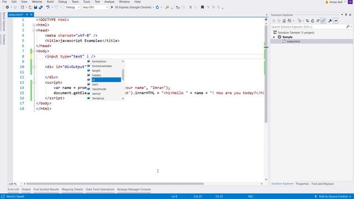The height and width of the screenshot is (199, 354).
Task: Open the Analyze menu
Action: click(x=110, y=2)
